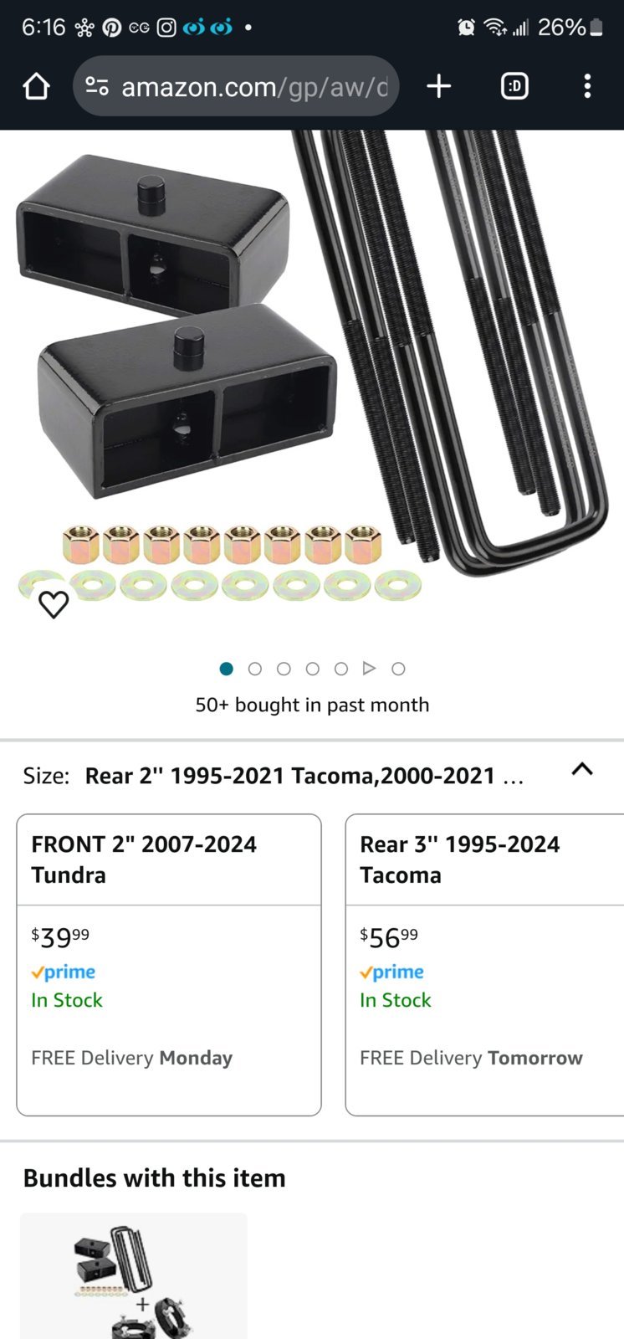Tap the Chrome home icon
This screenshot has width=624, height=1339.
click(x=36, y=86)
